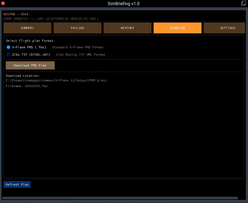248x203 pixels.
Task: Open the PAYLOAD tab
Action: coord(77,28)
